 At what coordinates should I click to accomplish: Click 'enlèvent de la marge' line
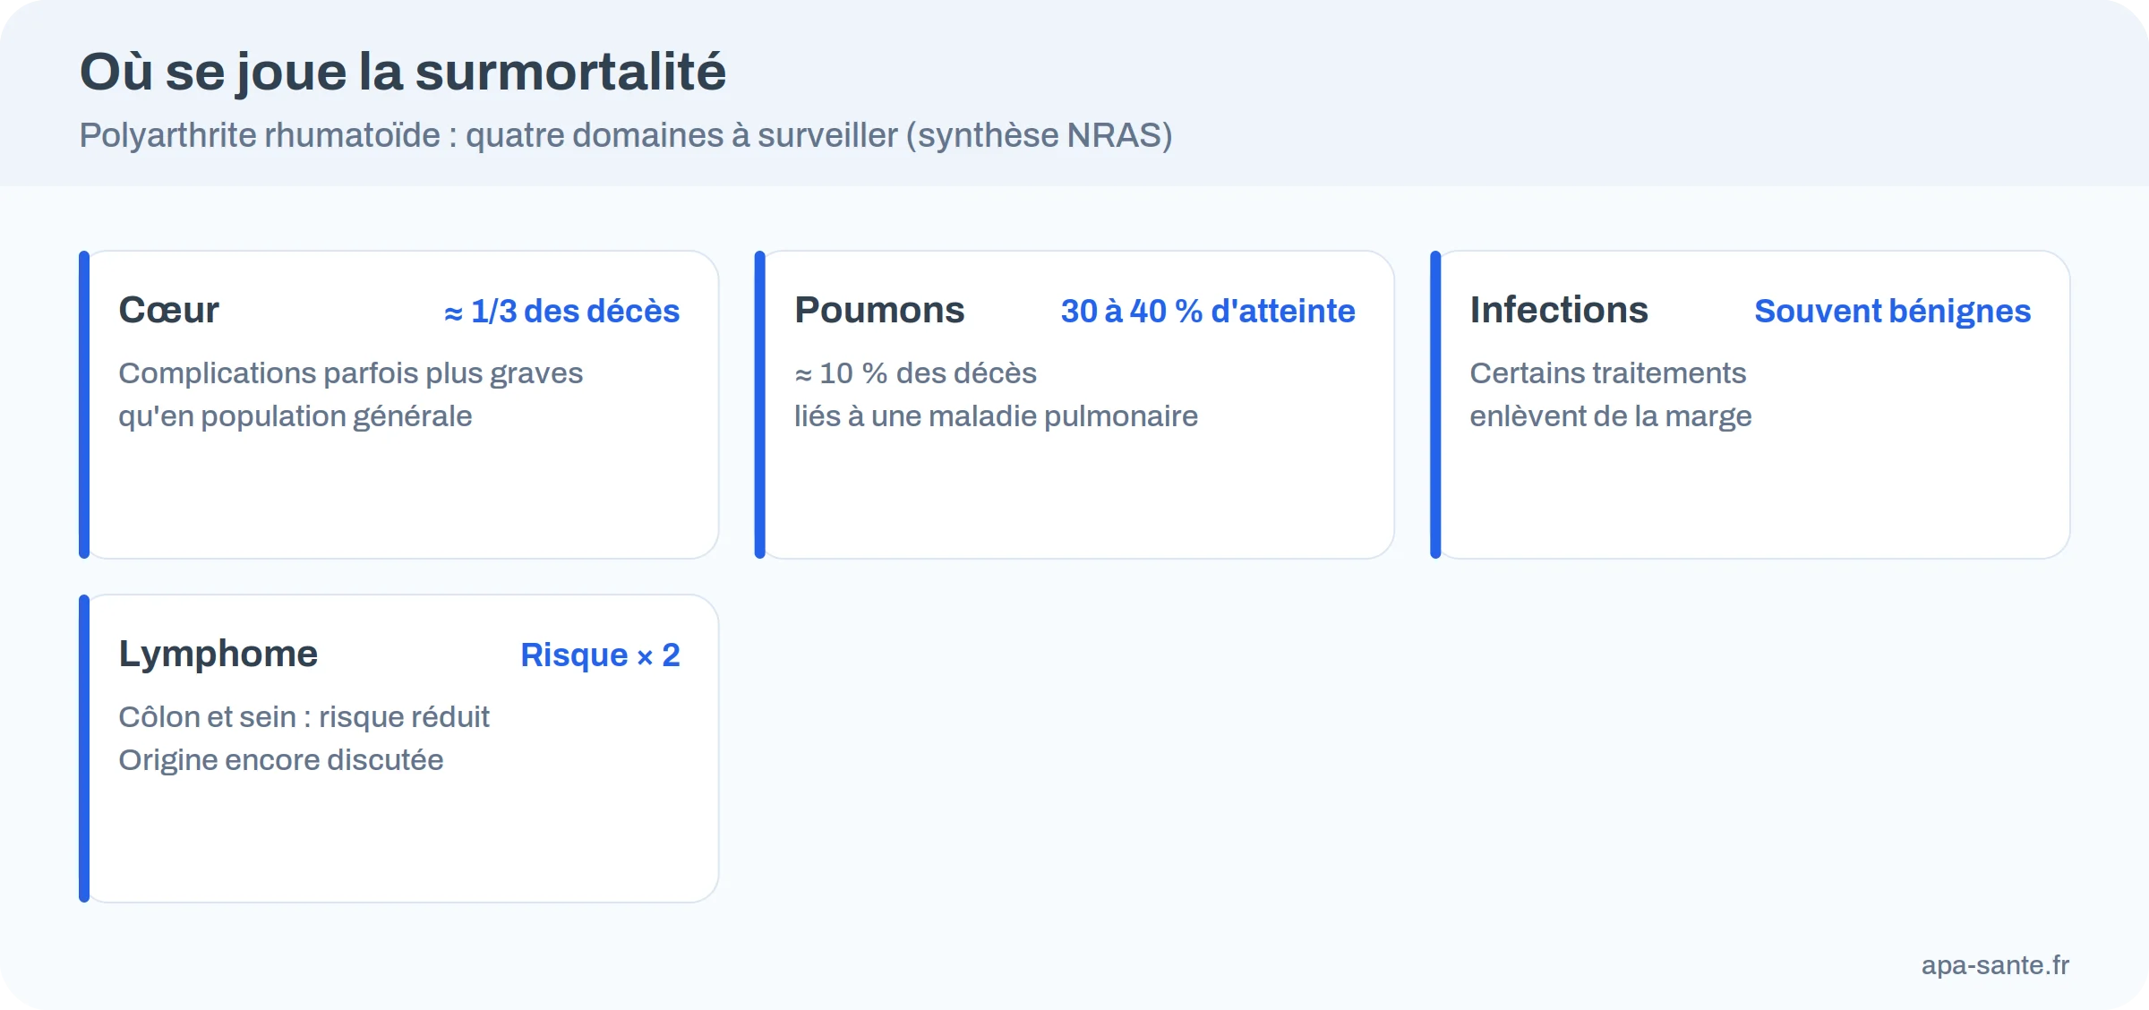click(1610, 415)
